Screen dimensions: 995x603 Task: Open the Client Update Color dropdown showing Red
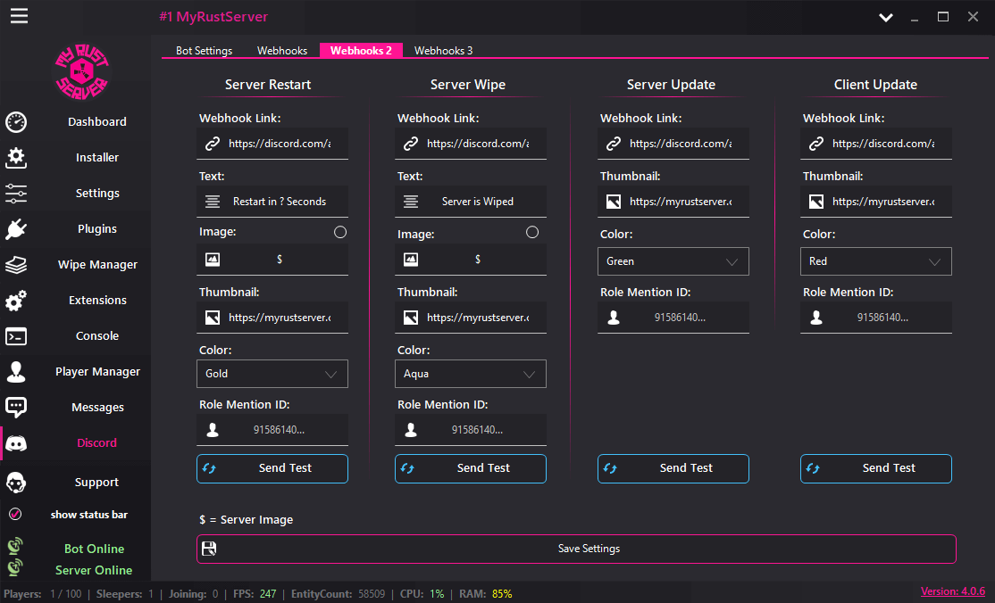pyautogui.click(x=875, y=261)
